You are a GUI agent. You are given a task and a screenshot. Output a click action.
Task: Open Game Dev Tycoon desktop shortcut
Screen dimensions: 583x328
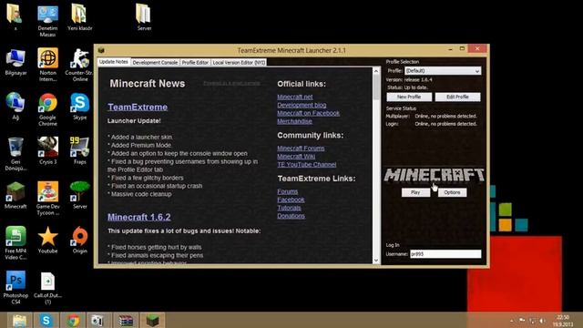click(x=47, y=199)
